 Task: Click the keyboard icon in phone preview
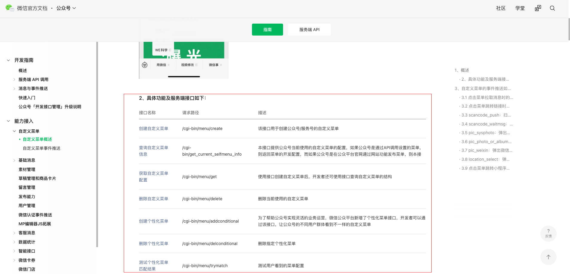click(145, 65)
